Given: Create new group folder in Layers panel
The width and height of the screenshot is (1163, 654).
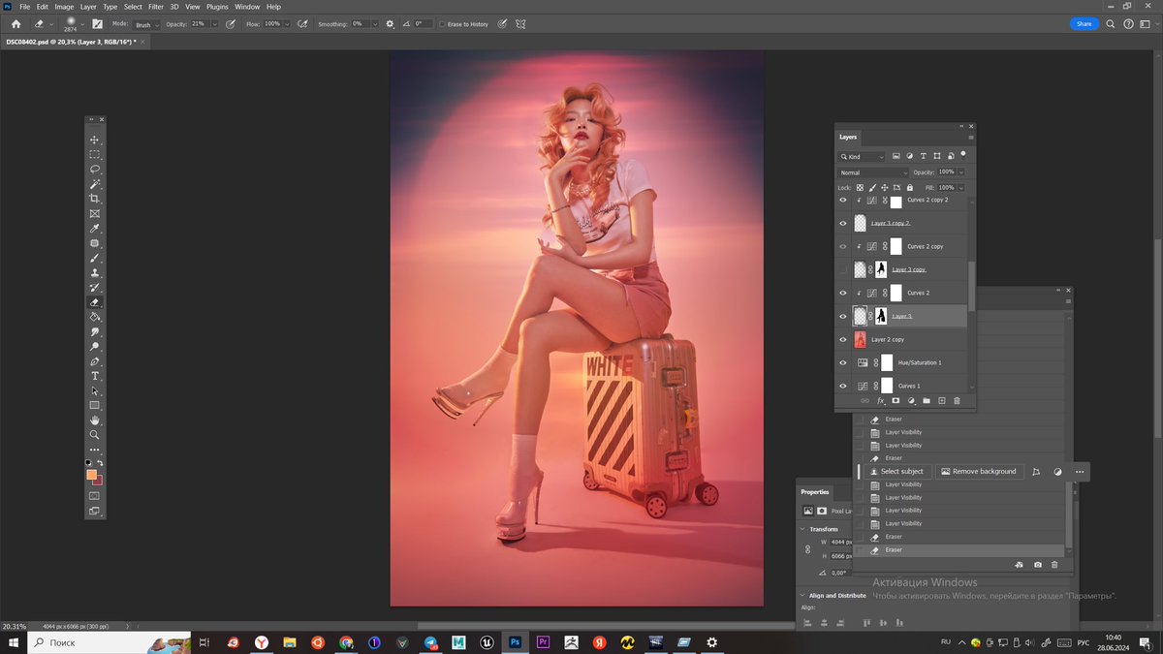Looking at the screenshot, I should 927,400.
